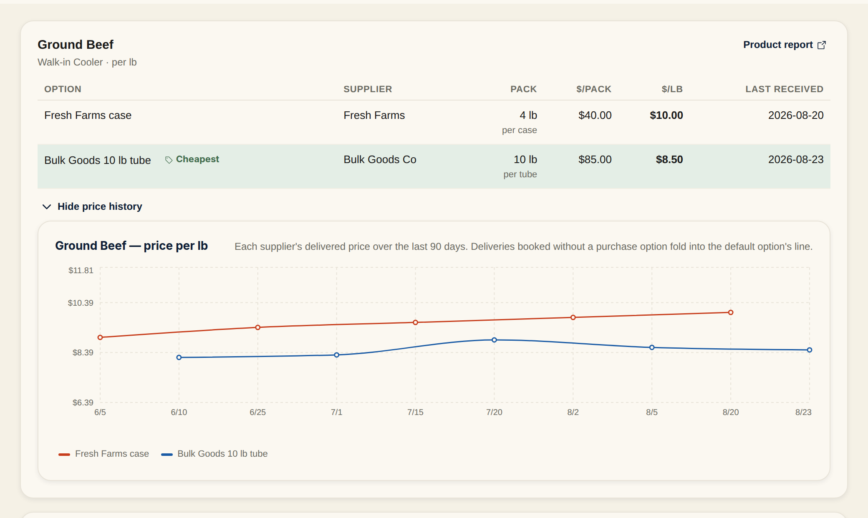Click the $8.50 price per lb value
The width and height of the screenshot is (868, 518).
(669, 160)
